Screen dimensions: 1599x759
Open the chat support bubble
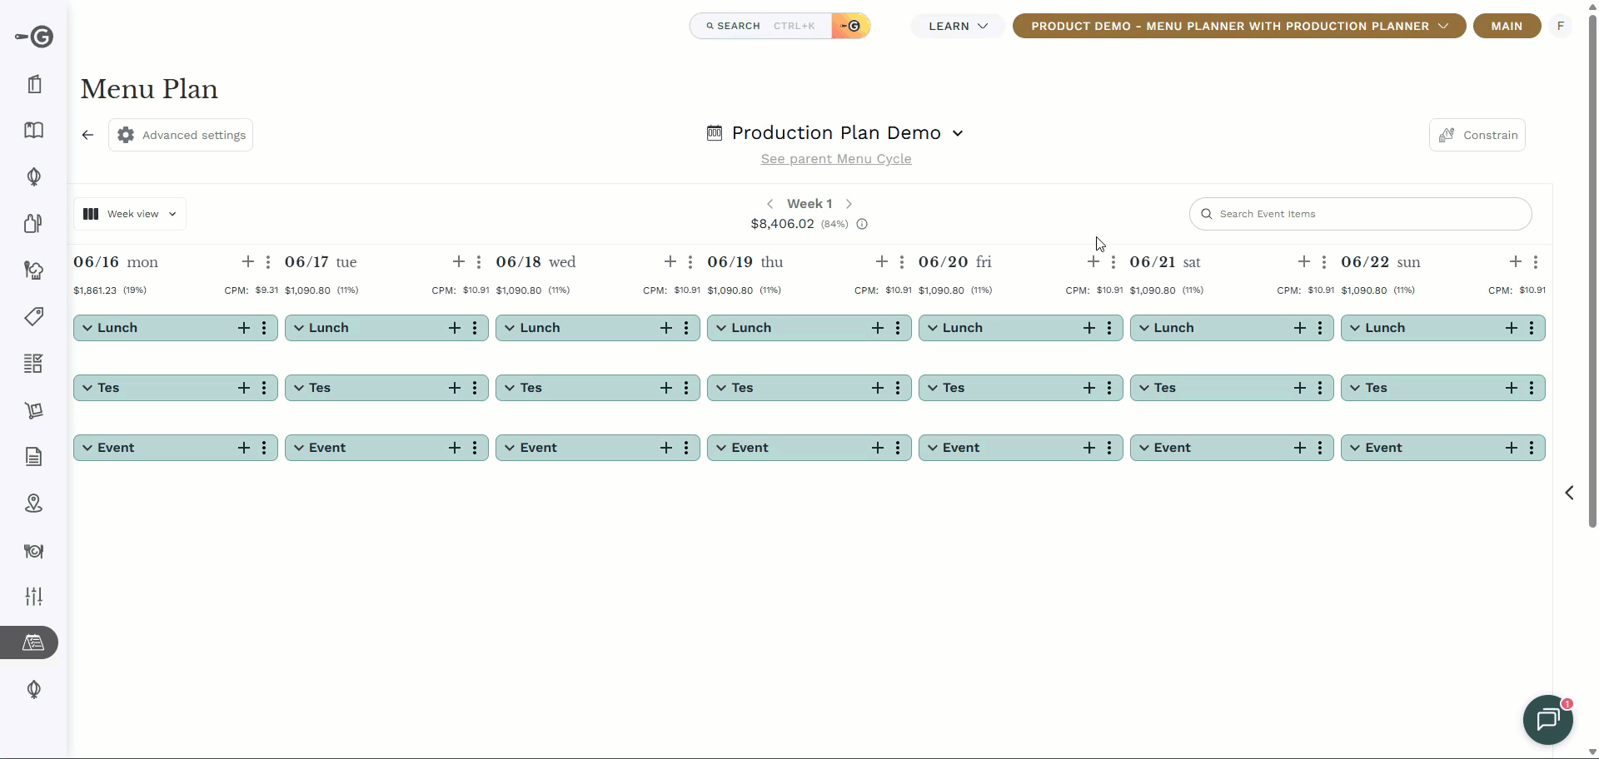click(1547, 719)
